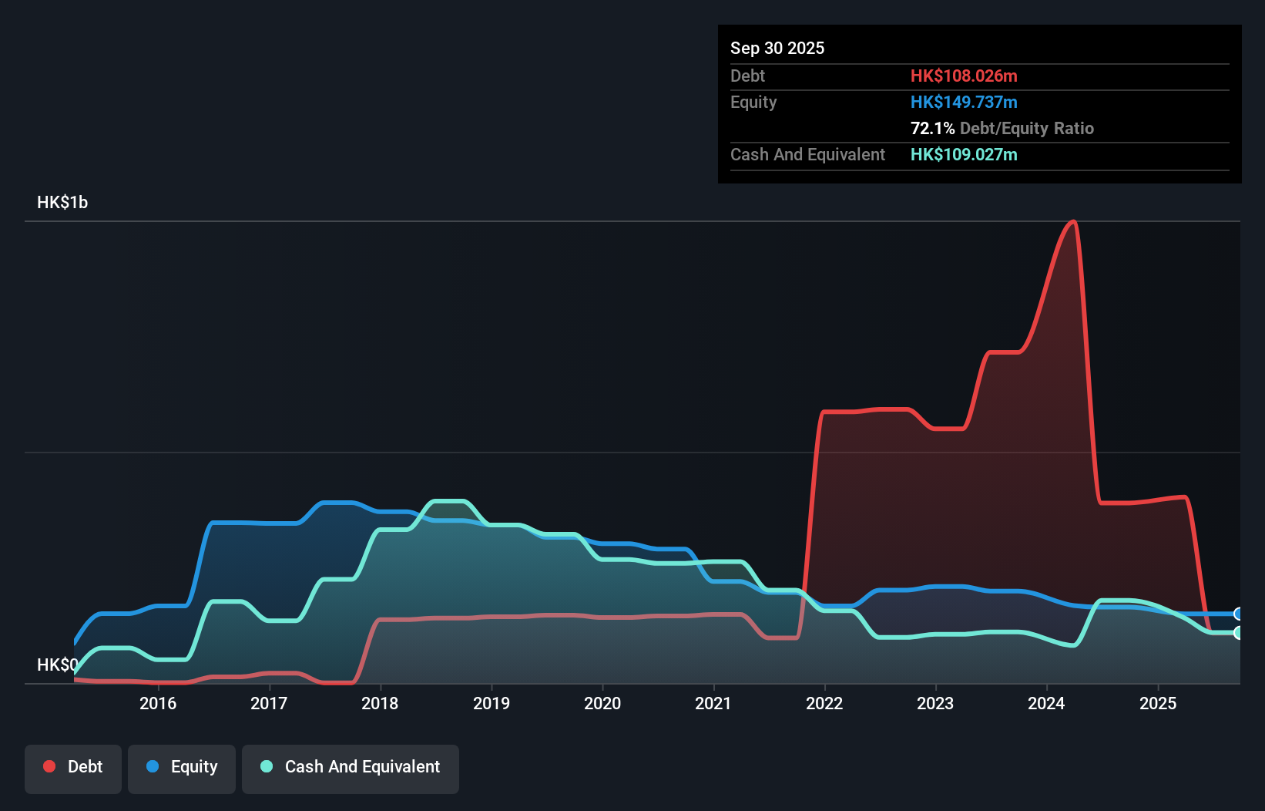Click the 72.1% Debt/Equity Ratio text
1265x811 pixels.
(1002, 128)
